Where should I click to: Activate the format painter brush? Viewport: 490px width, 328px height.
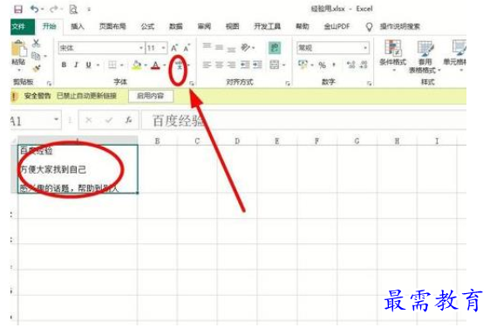tap(37, 68)
